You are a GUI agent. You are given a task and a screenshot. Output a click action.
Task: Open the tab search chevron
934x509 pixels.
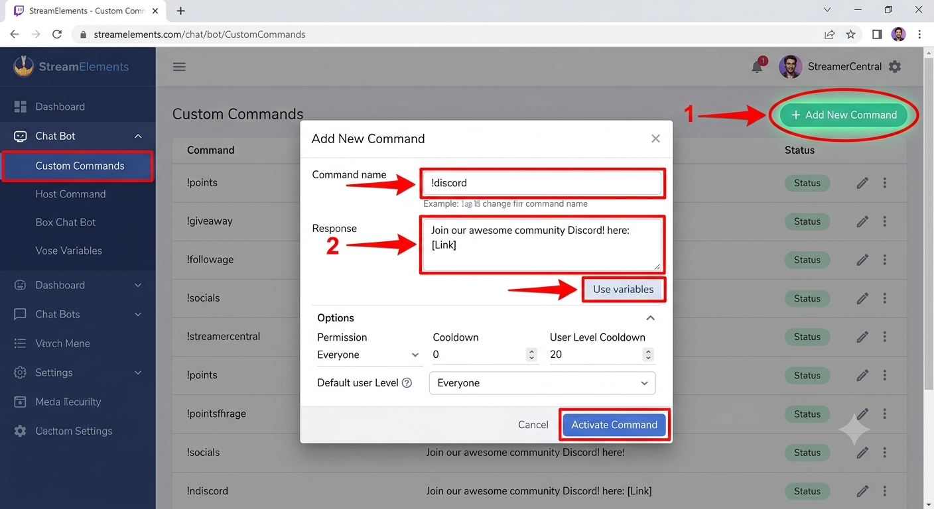click(x=827, y=10)
